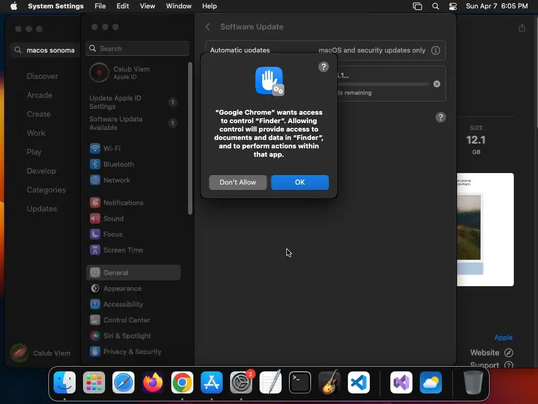Screen dimensions: 538x404
Task: Select Discover in App Store sidebar
Action: click(x=42, y=76)
